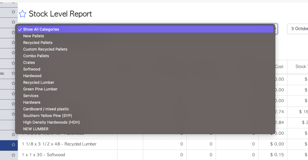Choose 'New Pallets' from the category list
The image size is (308, 160).
[145, 36]
